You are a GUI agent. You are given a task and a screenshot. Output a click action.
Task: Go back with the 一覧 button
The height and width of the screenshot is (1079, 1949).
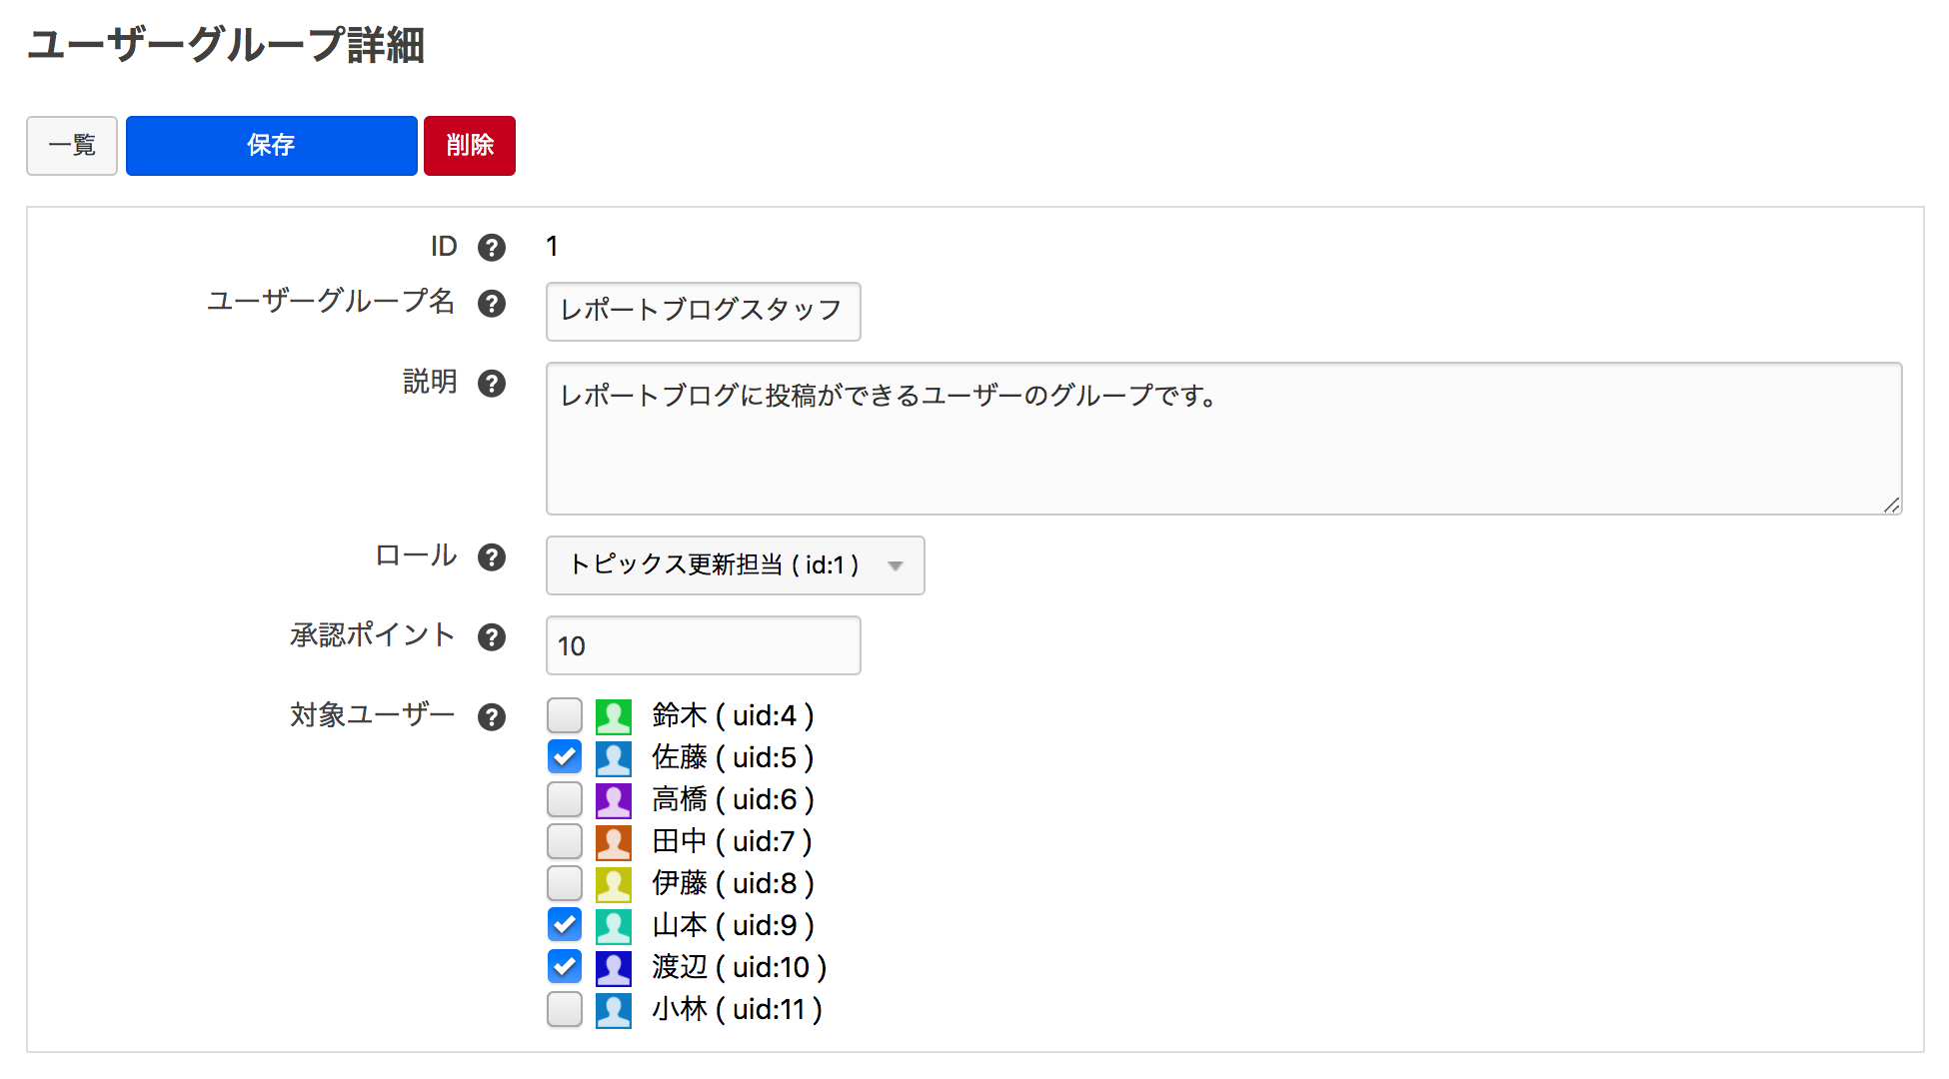pyautogui.click(x=72, y=146)
